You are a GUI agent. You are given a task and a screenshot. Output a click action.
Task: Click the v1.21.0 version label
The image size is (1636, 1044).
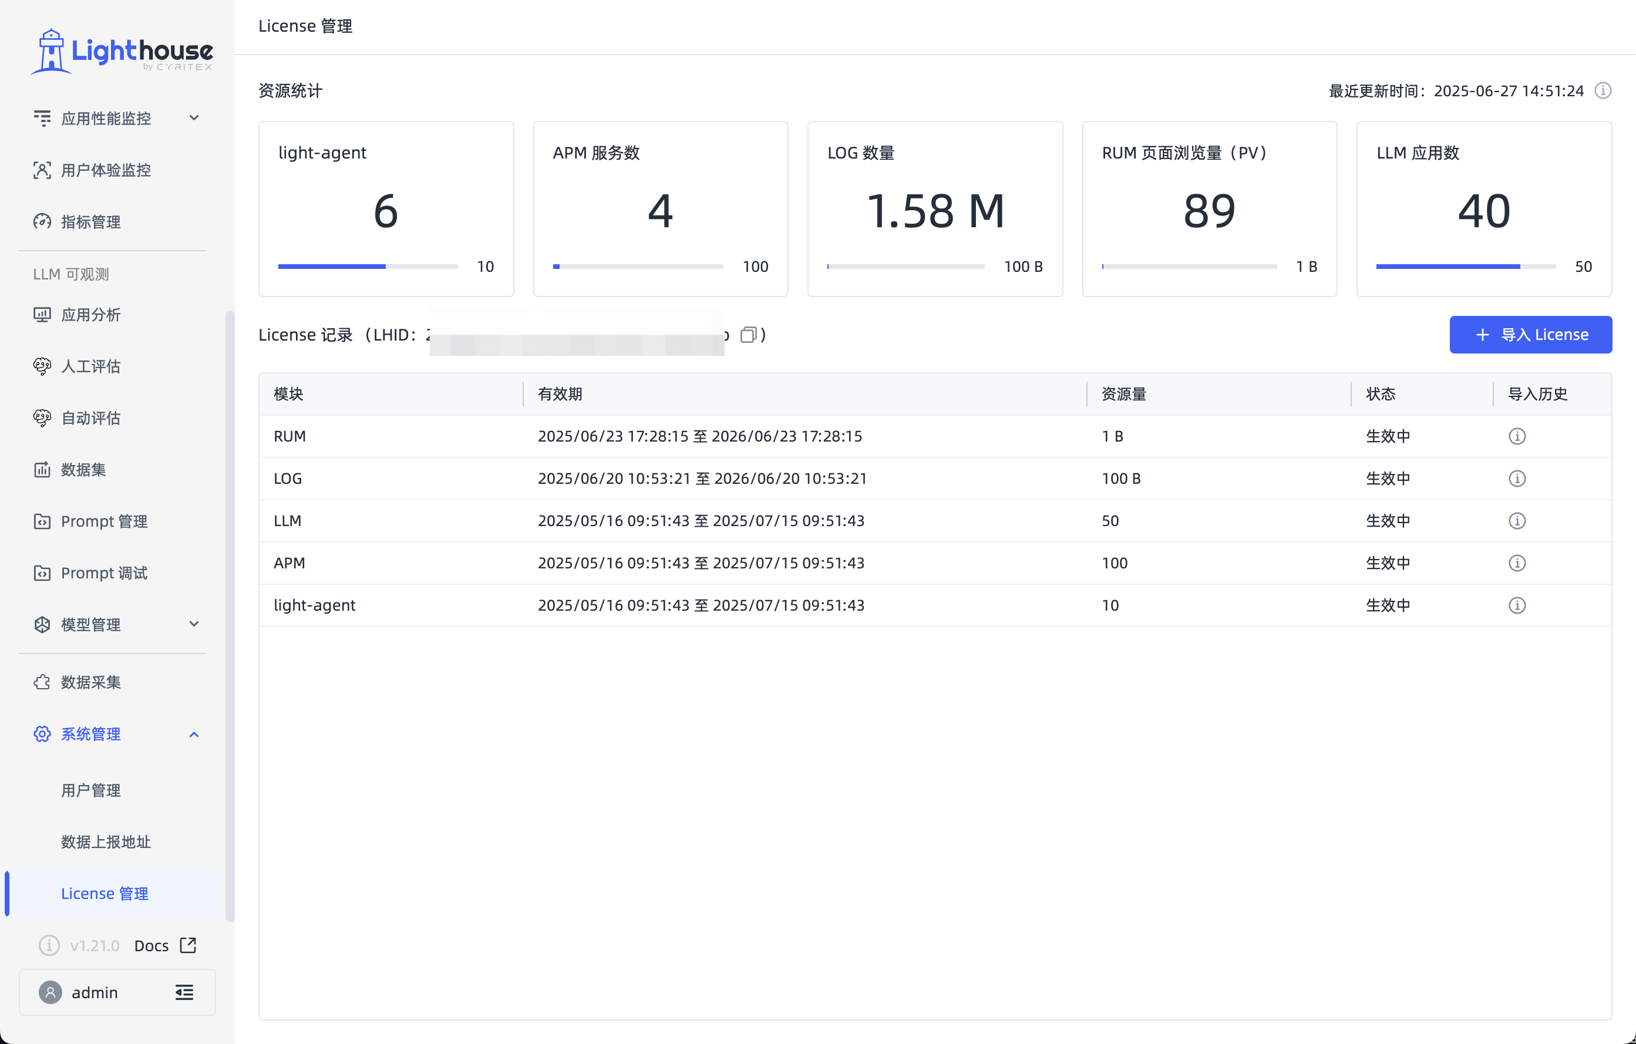tap(95, 945)
